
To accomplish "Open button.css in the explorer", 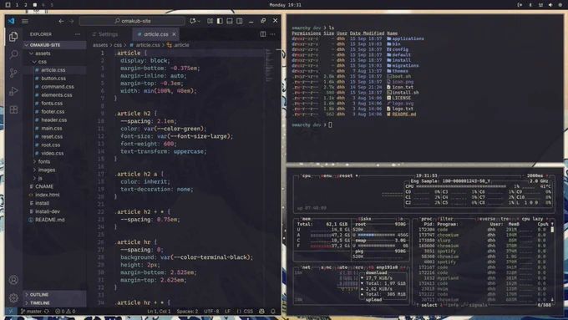I will click(53, 79).
